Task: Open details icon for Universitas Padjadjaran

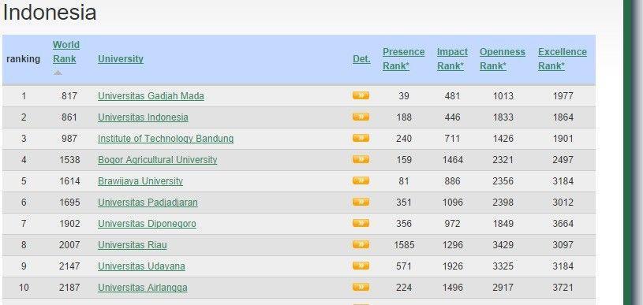Action: click(x=361, y=202)
